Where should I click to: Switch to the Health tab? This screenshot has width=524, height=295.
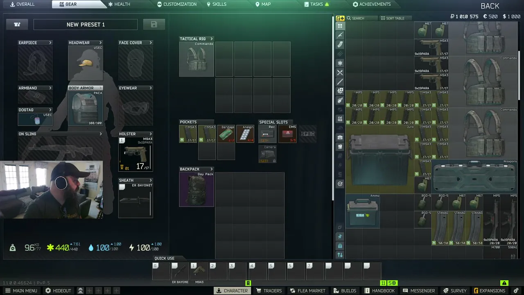pyautogui.click(x=119, y=4)
